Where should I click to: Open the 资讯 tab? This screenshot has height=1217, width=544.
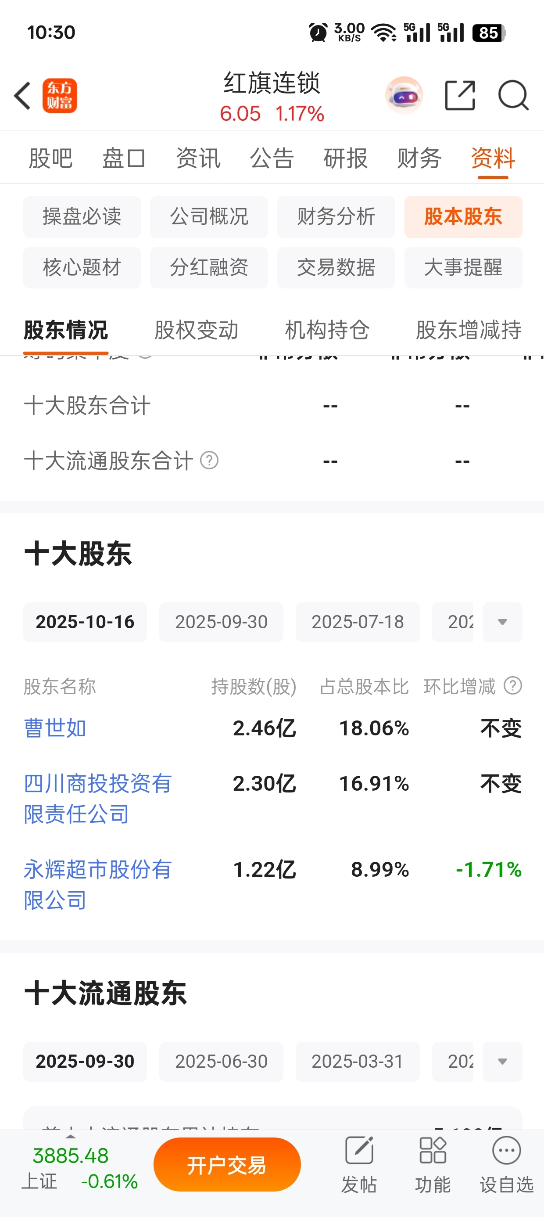coord(198,158)
